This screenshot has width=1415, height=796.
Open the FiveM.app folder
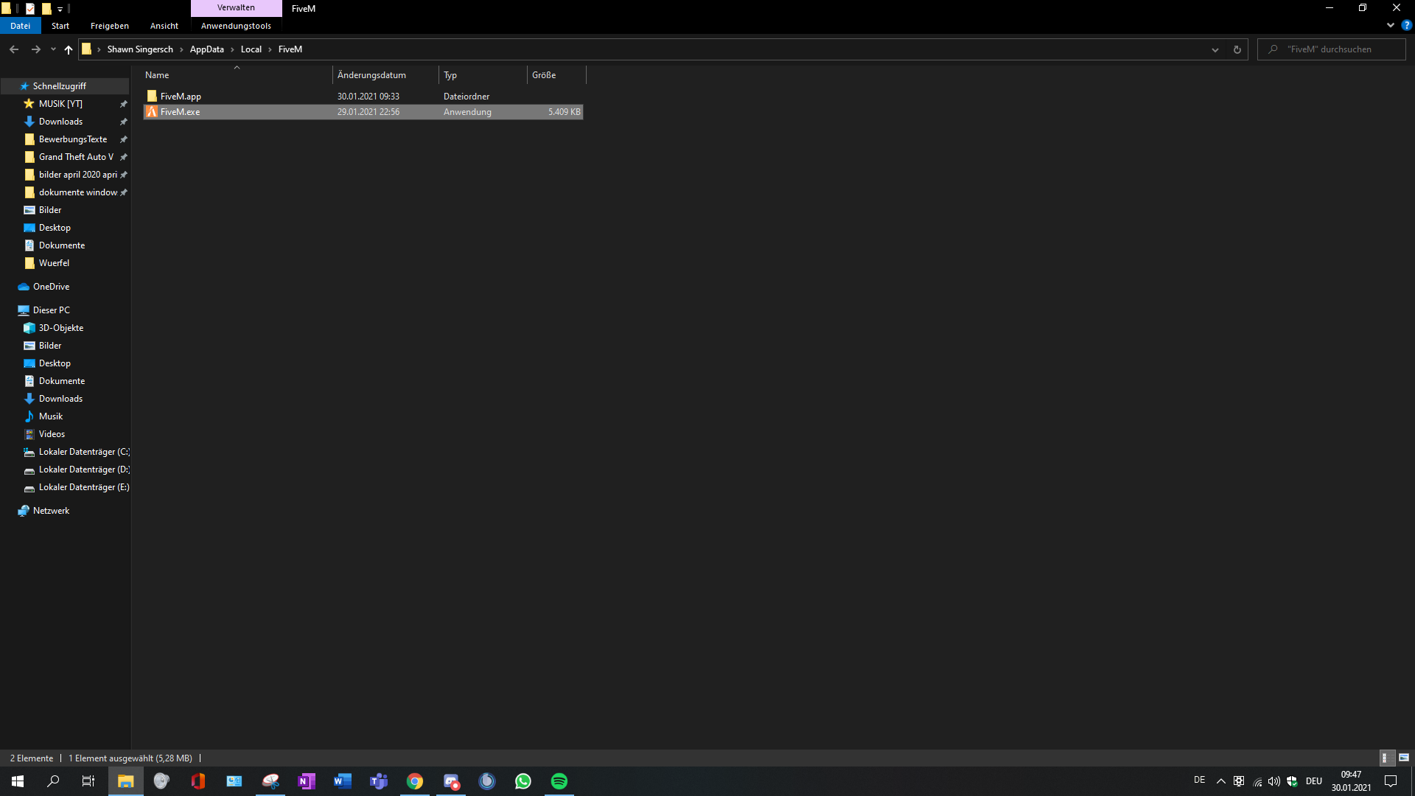(x=181, y=97)
